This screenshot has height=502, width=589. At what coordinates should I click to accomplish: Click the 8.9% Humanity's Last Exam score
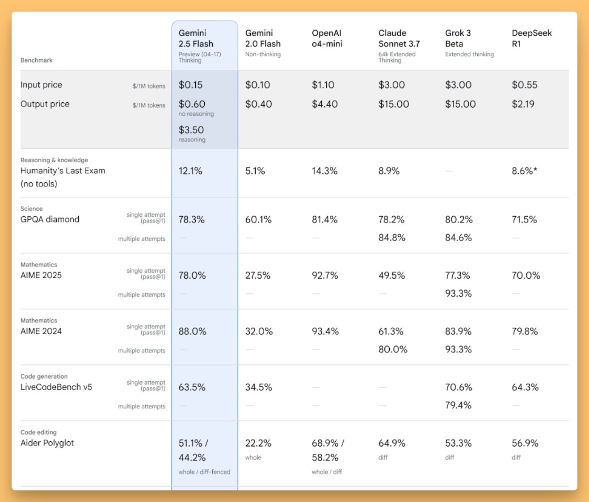[389, 171]
